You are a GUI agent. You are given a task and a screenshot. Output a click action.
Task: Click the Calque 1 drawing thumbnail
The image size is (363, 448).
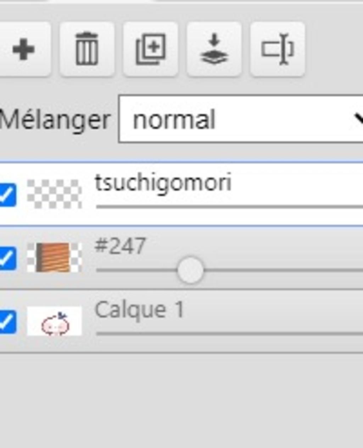point(54,322)
